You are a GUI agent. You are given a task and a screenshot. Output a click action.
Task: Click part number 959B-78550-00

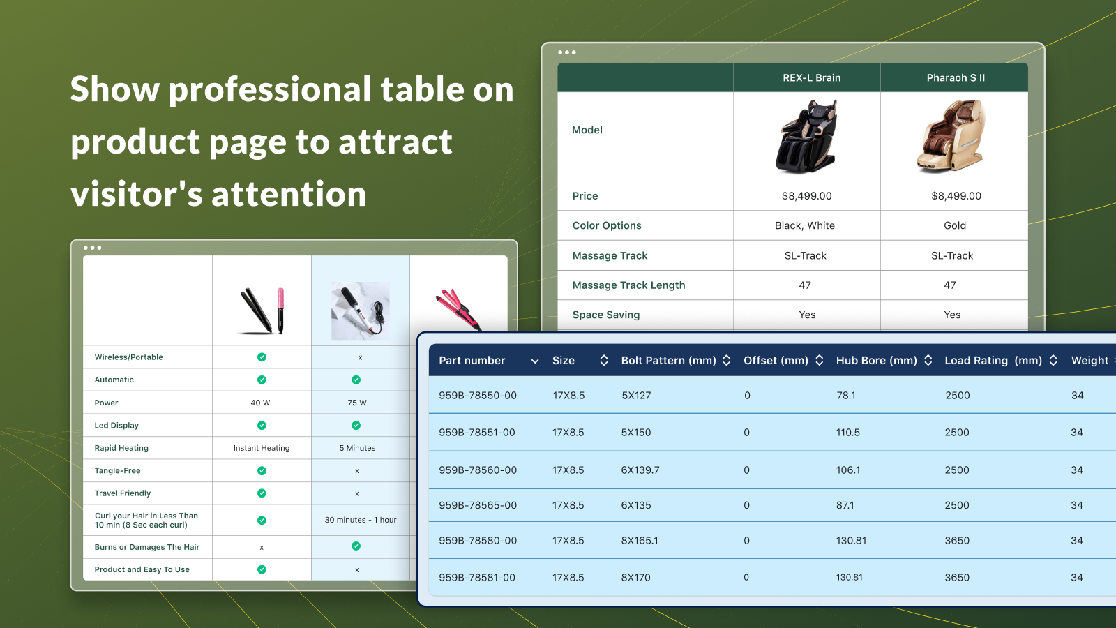click(478, 395)
